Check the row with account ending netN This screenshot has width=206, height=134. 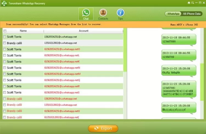tap(4, 68)
